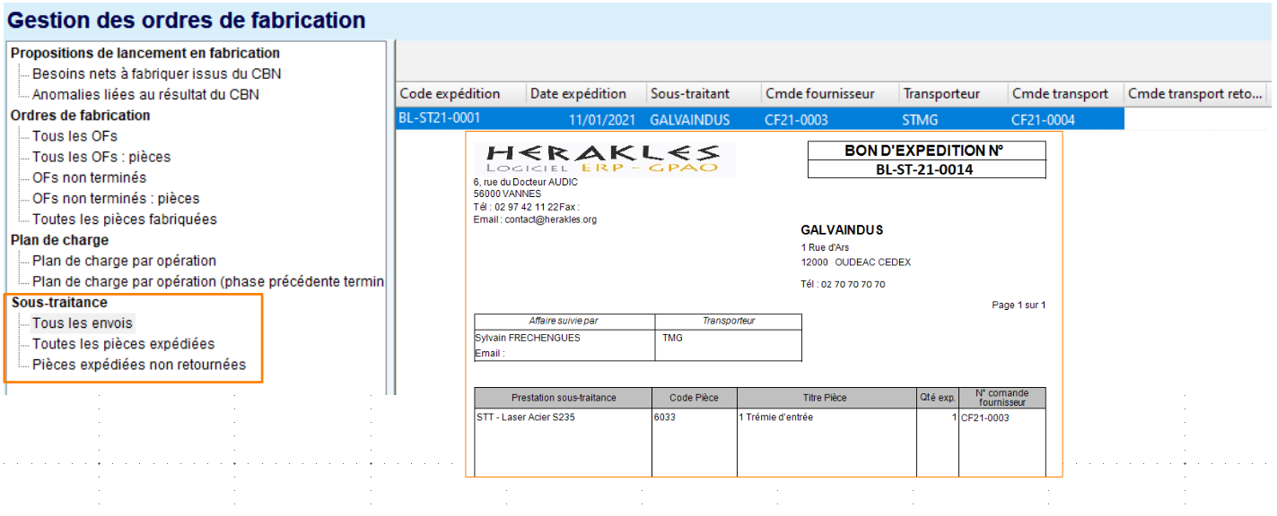Select shipment row BL-ST21-0001
Image resolution: width=1277 pixels, height=516 pixels.
(440, 119)
